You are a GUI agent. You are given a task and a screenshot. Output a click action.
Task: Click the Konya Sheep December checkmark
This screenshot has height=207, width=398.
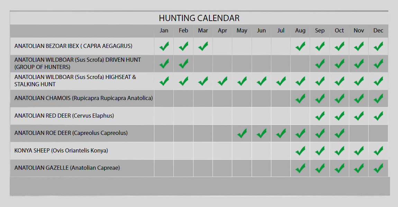[x=378, y=150]
